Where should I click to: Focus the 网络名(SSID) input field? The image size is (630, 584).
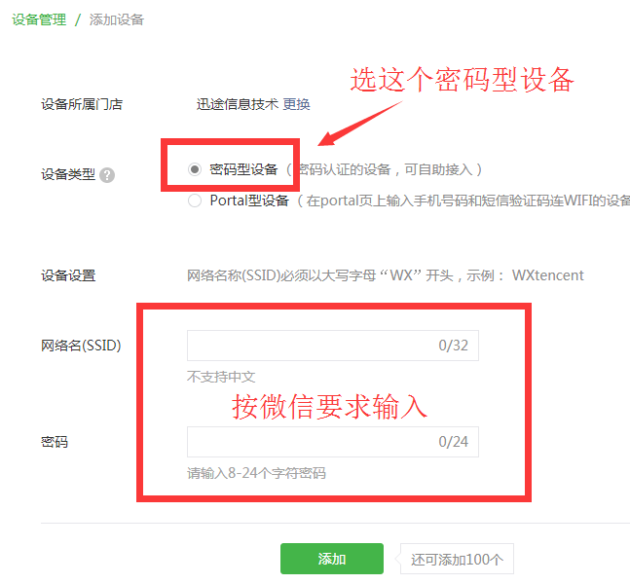click(333, 346)
